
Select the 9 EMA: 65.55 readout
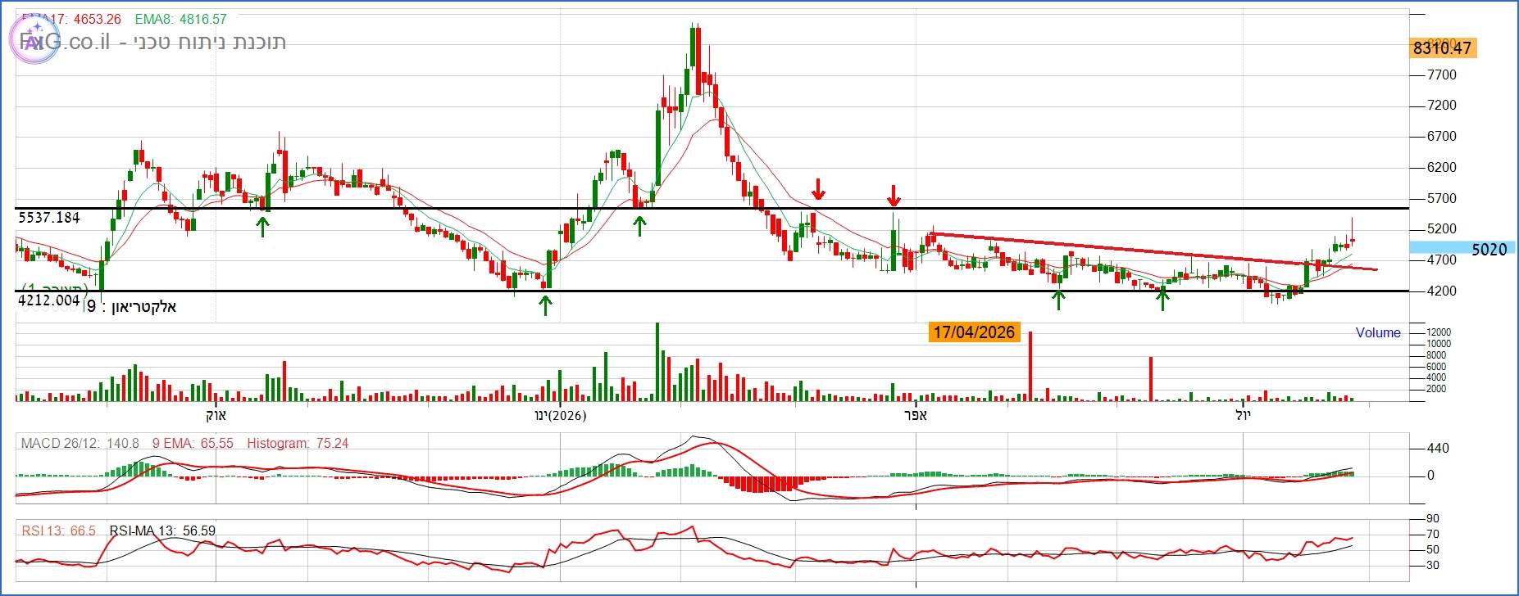(x=192, y=444)
